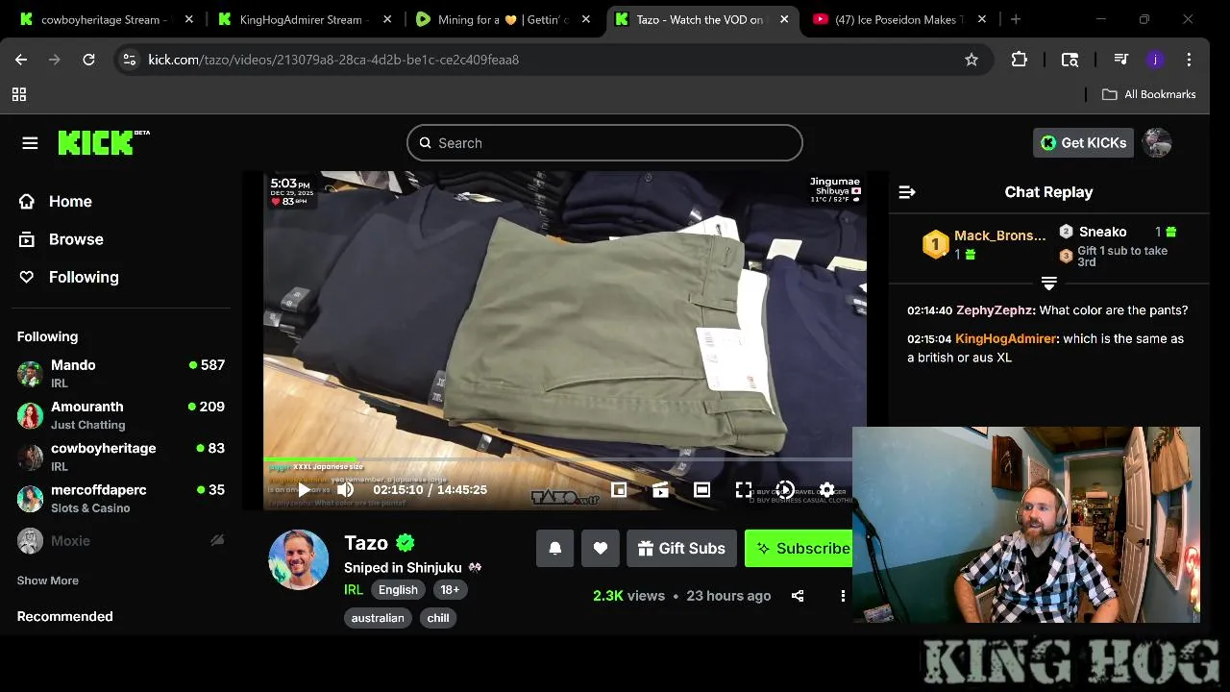
Task: Select the australian tag
Action: pos(378,618)
